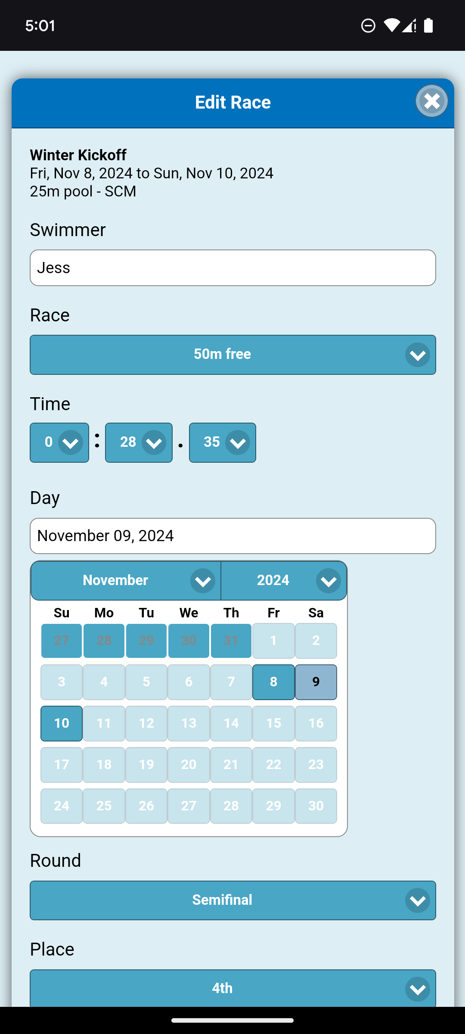Tap the Wi-Fi signal icon
The height and width of the screenshot is (1034, 465).
pyautogui.click(x=391, y=26)
